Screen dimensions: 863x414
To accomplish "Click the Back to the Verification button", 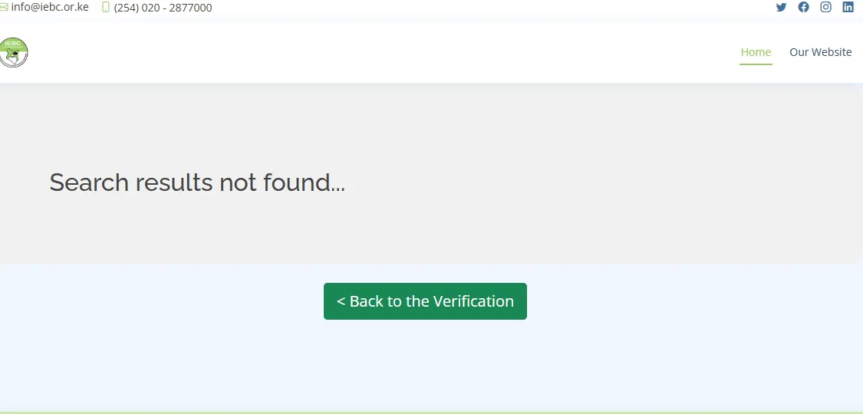I will tap(425, 301).
